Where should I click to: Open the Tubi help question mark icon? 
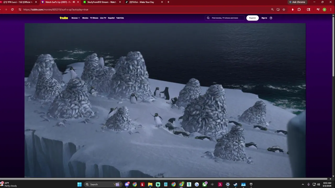coord(271,18)
